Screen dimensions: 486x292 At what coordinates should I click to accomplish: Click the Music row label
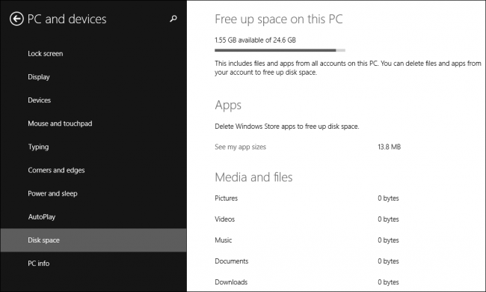[x=223, y=240]
